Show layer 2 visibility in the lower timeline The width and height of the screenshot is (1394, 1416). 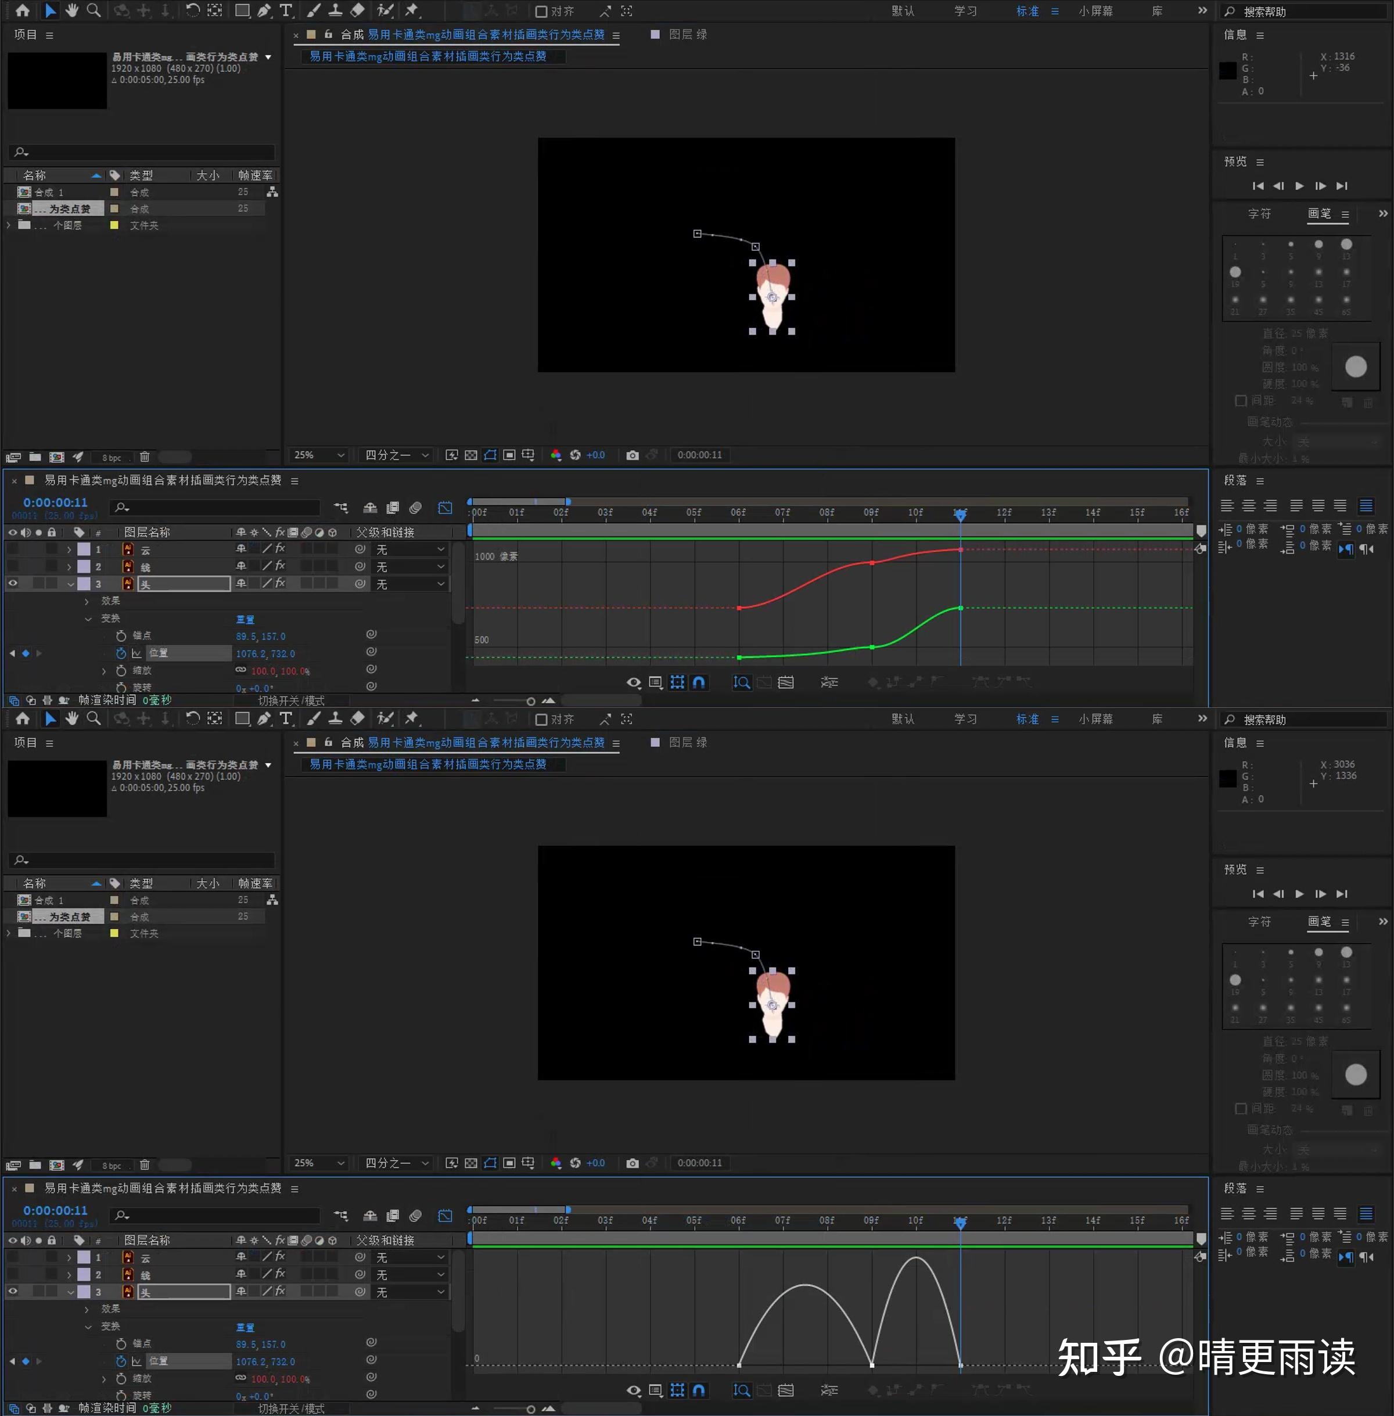tap(13, 1274)
